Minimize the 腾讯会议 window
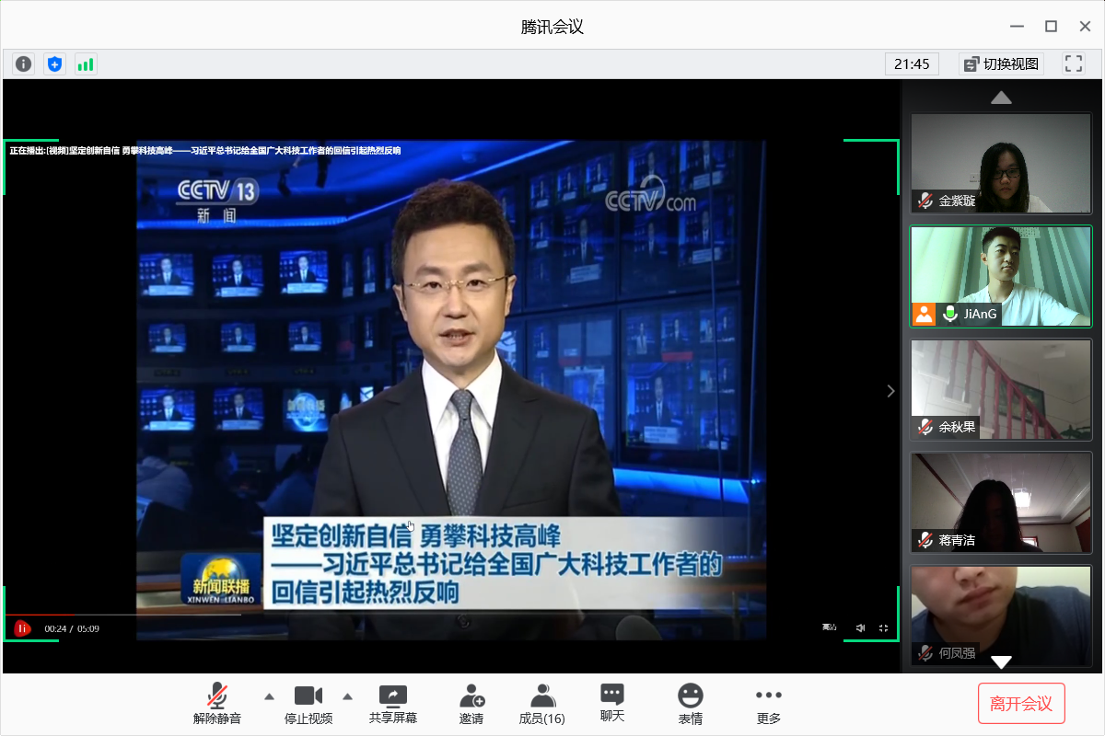Screen dimensions: 1105x736 click(1016, 27)
